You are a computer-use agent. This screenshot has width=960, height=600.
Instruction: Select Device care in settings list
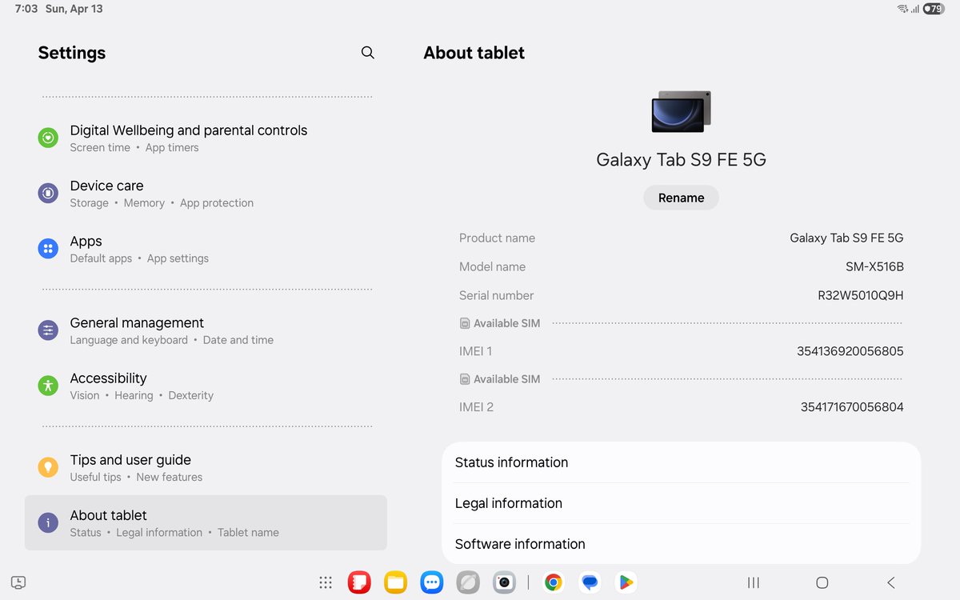[x=206, y=193]
